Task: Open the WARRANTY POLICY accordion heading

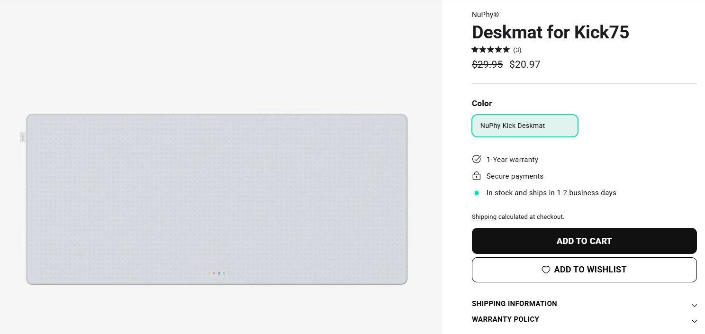Action: 505,319
